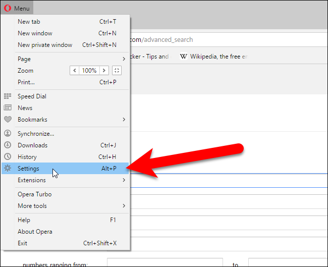Expand the Page submenu arrow

pos(124,59)
